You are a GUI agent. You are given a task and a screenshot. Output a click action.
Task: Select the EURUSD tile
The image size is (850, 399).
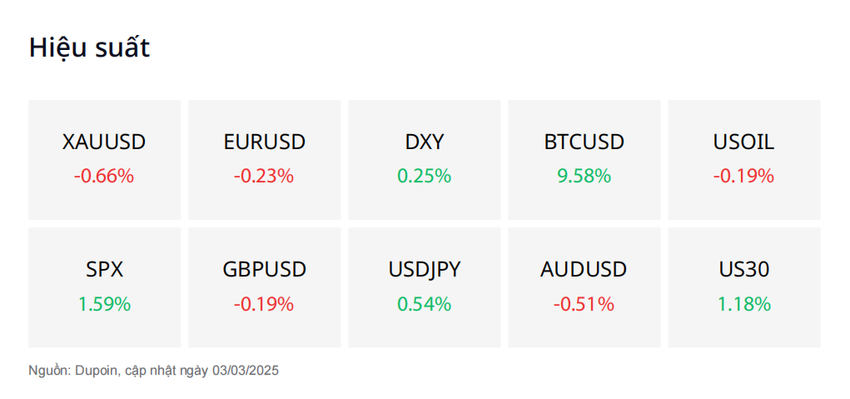[265, 160]
